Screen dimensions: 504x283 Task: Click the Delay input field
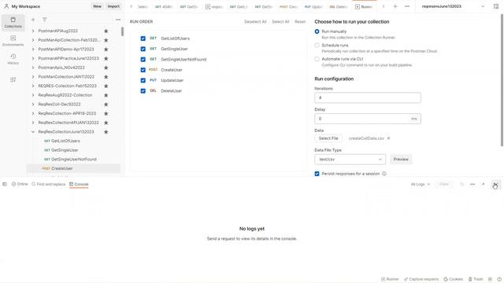coord(368,119)
